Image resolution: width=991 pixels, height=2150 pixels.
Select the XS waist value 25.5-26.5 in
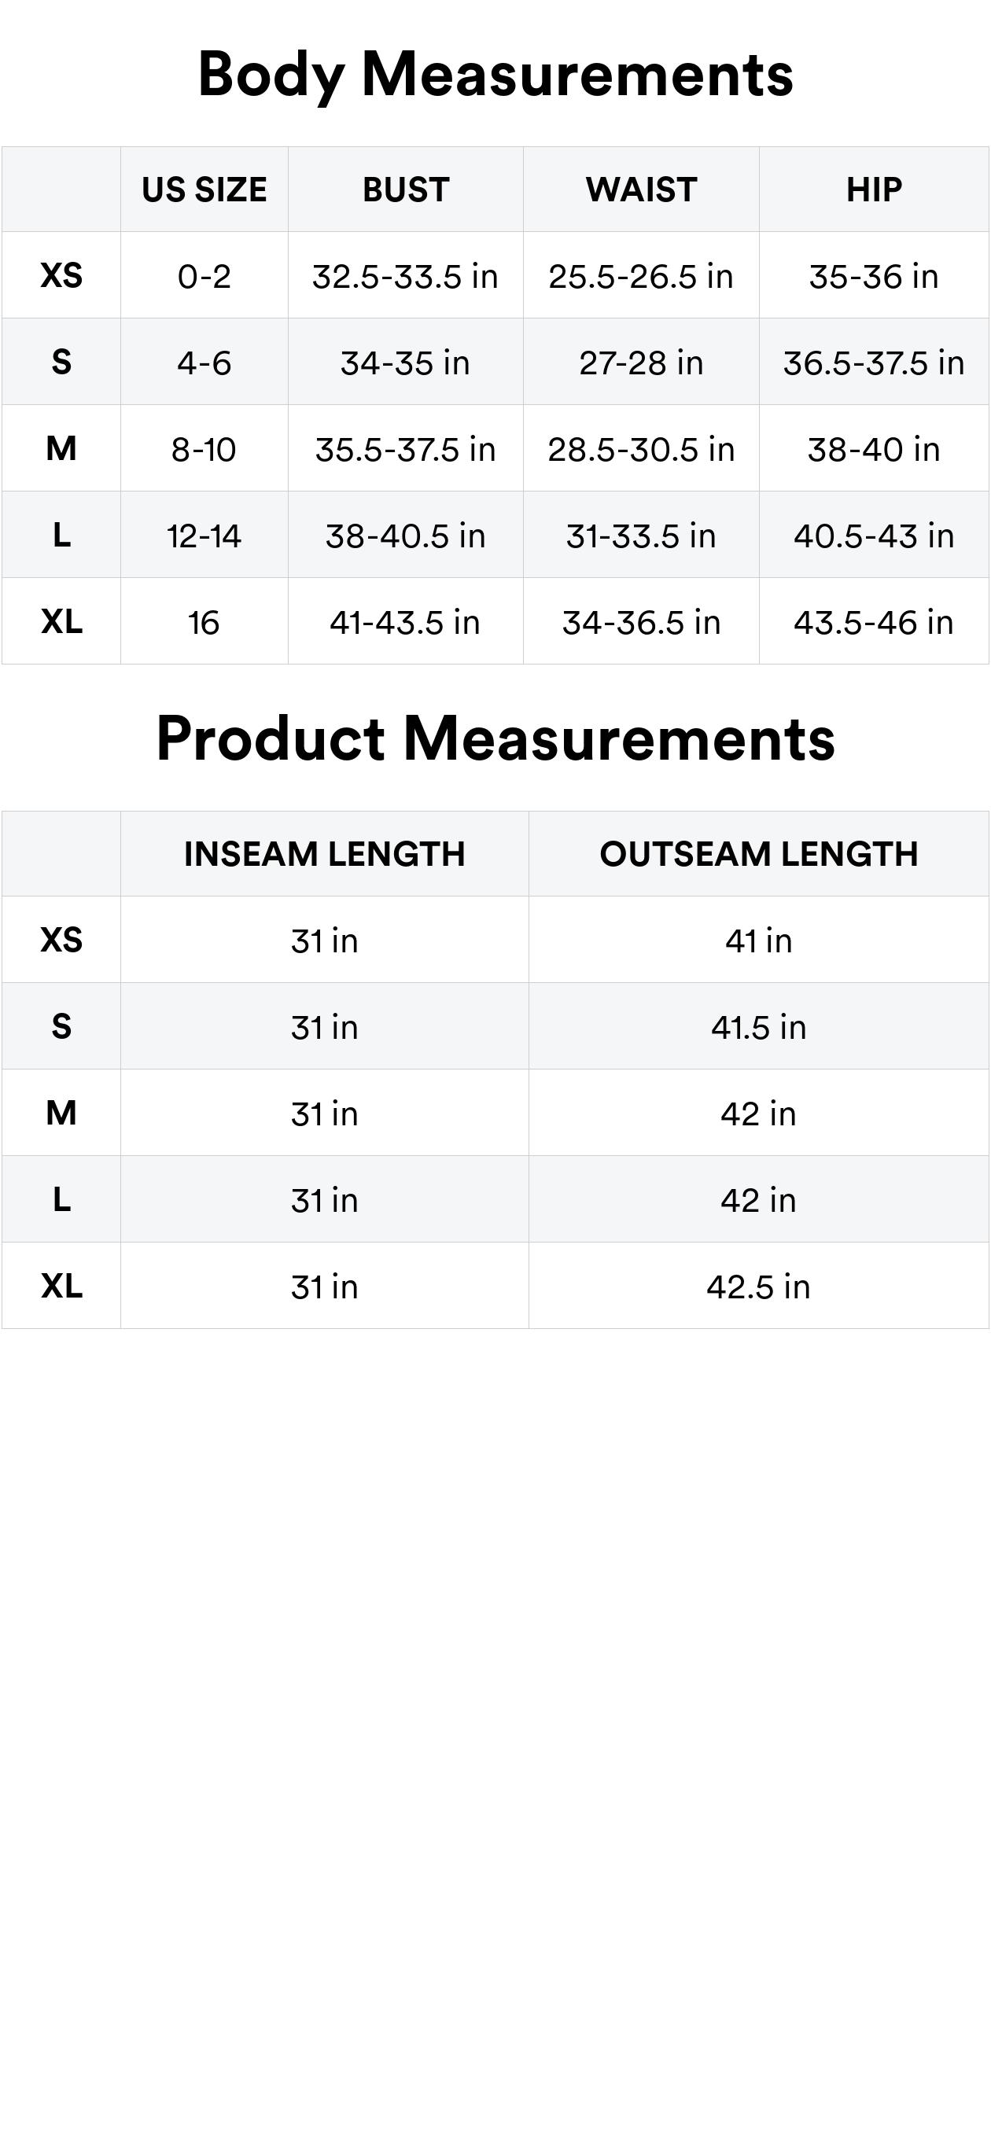click(641, 276)
